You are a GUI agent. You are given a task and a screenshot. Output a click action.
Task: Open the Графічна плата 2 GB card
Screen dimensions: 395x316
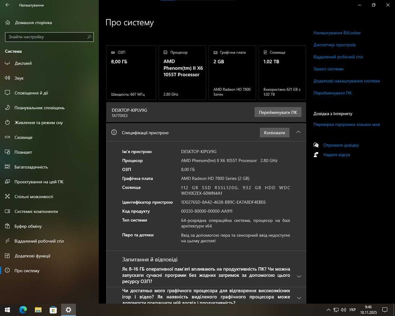click(232, 73)
